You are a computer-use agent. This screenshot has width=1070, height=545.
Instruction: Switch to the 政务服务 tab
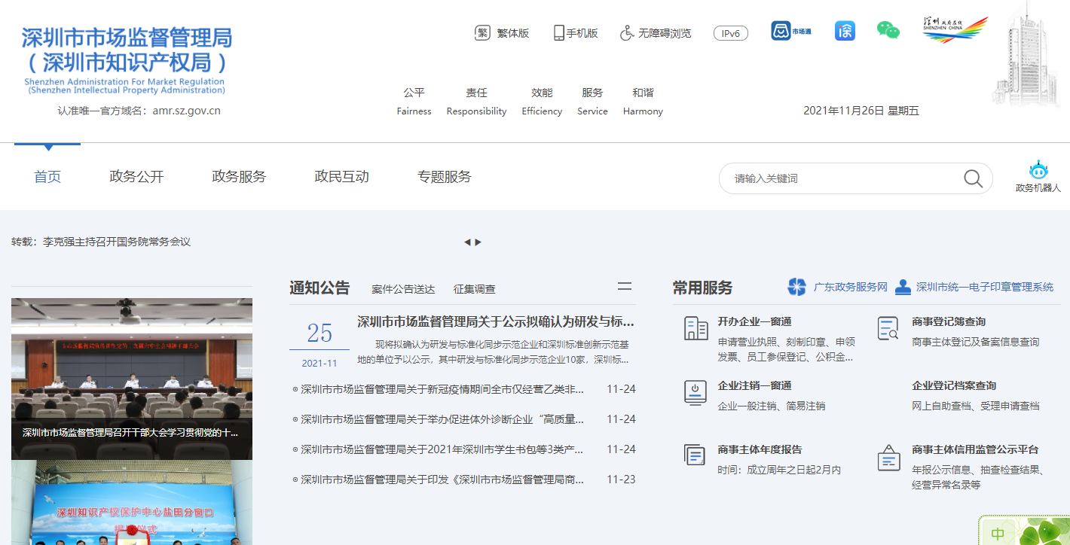pyautogui.click(x=239, y=176)
